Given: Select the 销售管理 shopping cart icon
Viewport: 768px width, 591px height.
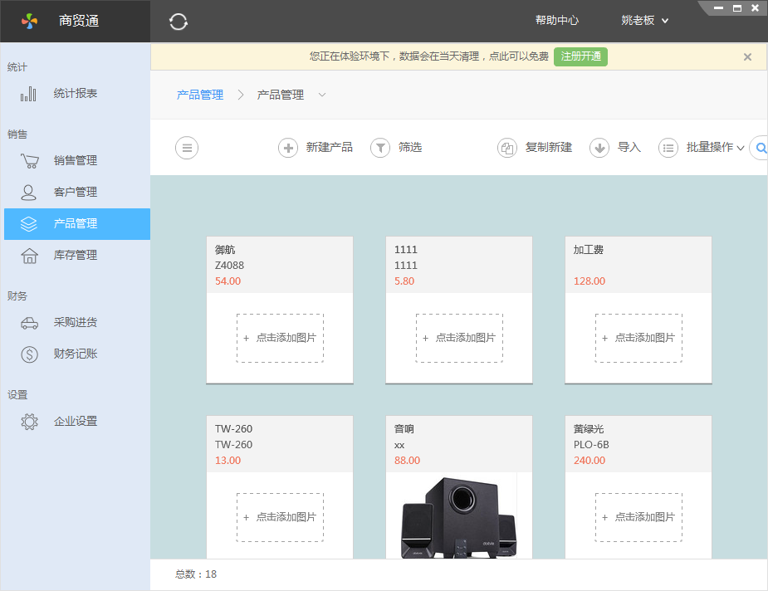Looking at the screenshot, I should click(29, 160).
